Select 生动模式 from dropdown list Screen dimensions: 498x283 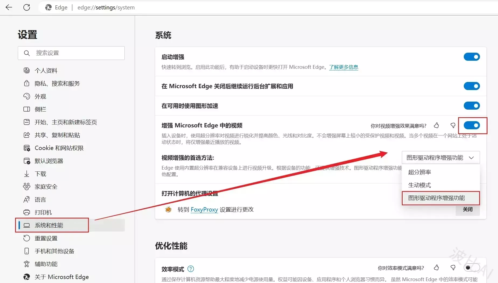(441, 185)
